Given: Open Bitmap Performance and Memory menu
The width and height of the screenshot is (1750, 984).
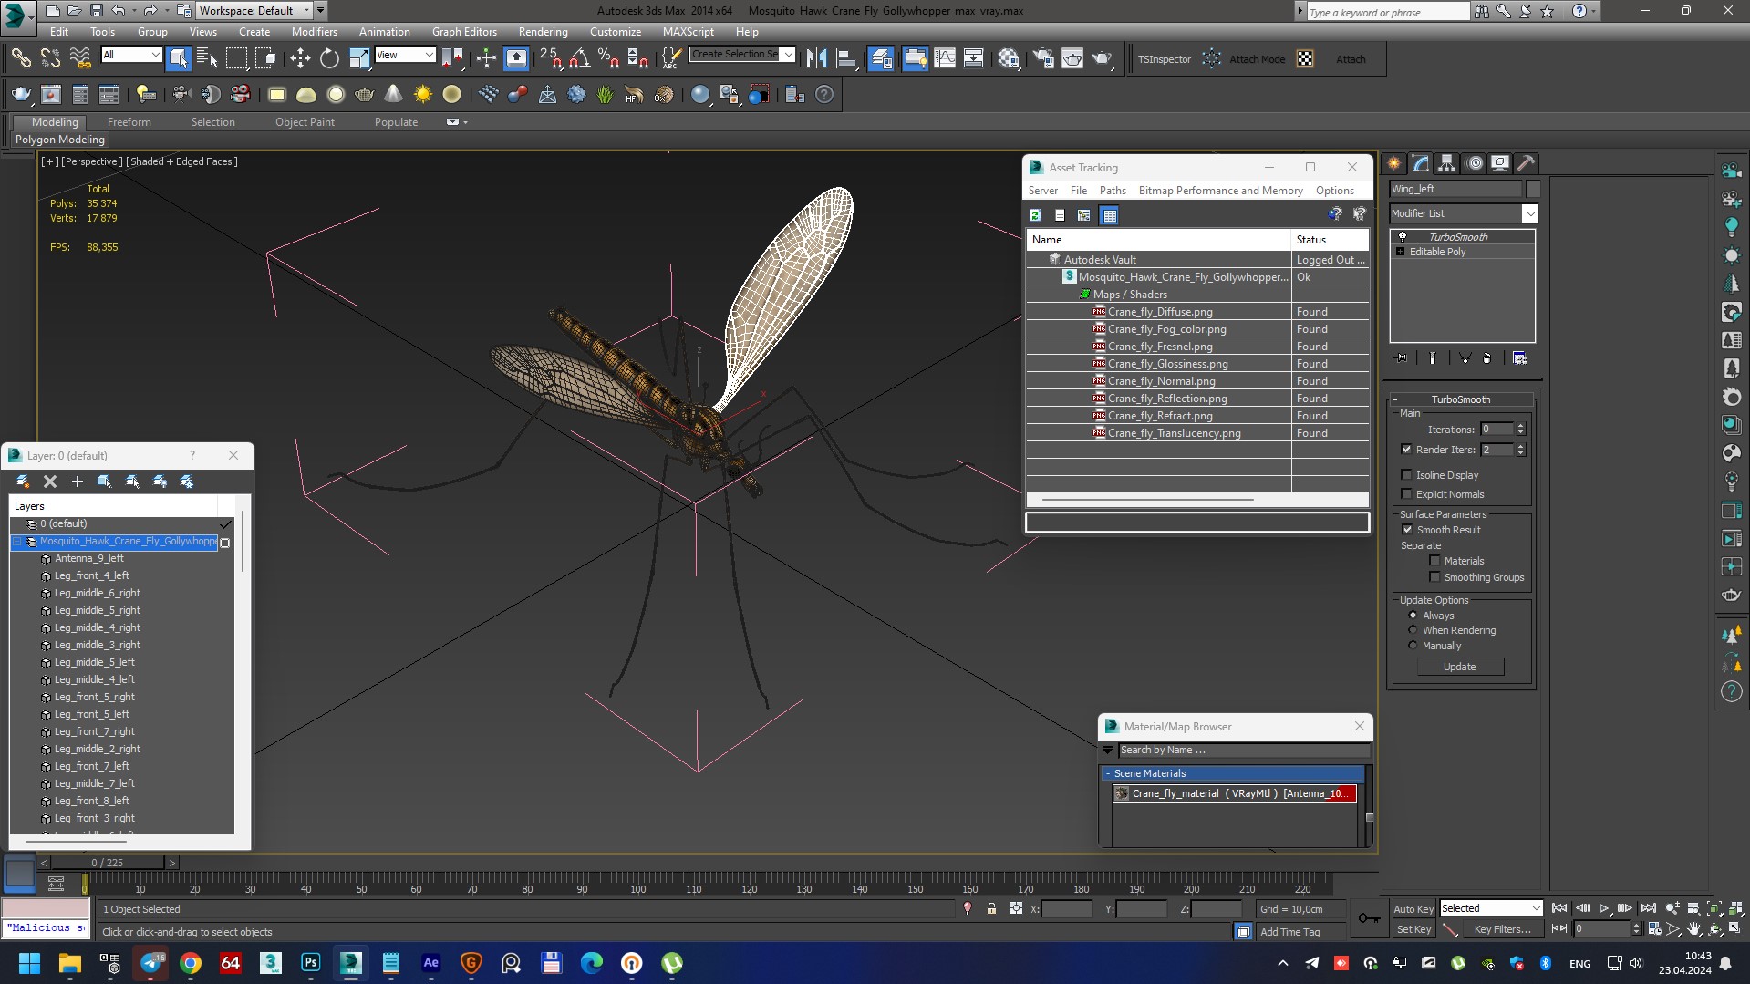Looking at the screenshot, I should (1220, 191).
